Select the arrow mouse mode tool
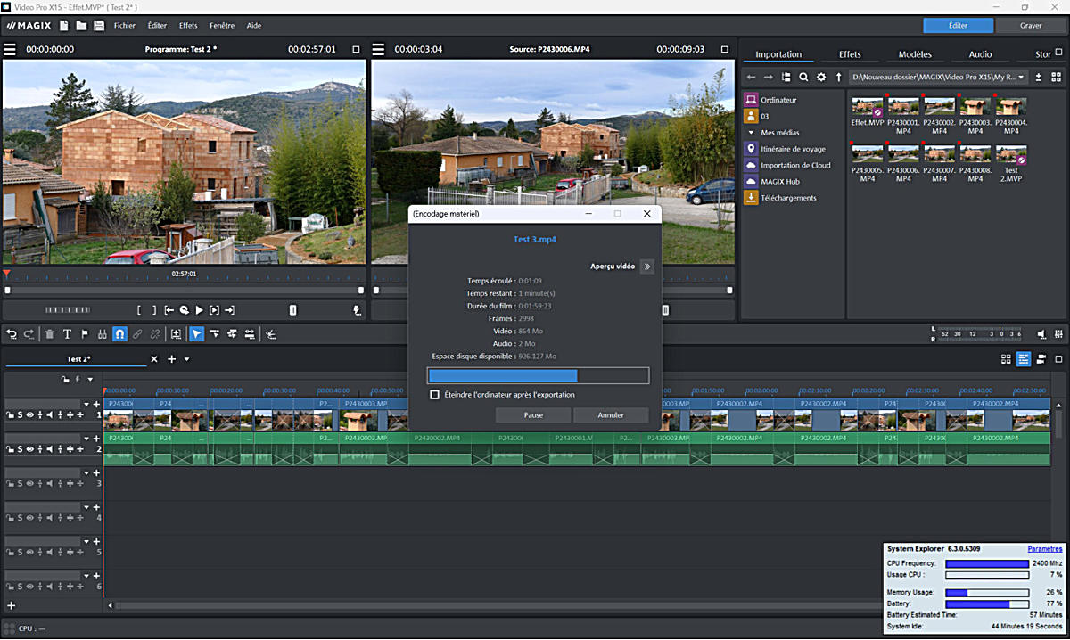 (196, 334)
